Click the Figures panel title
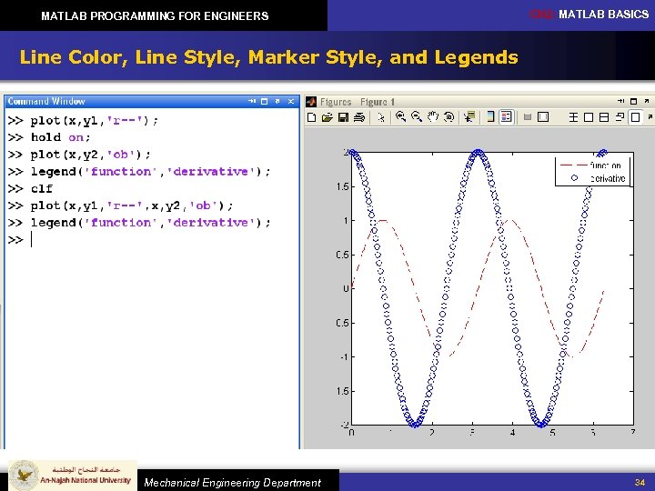 click(336, 102)
